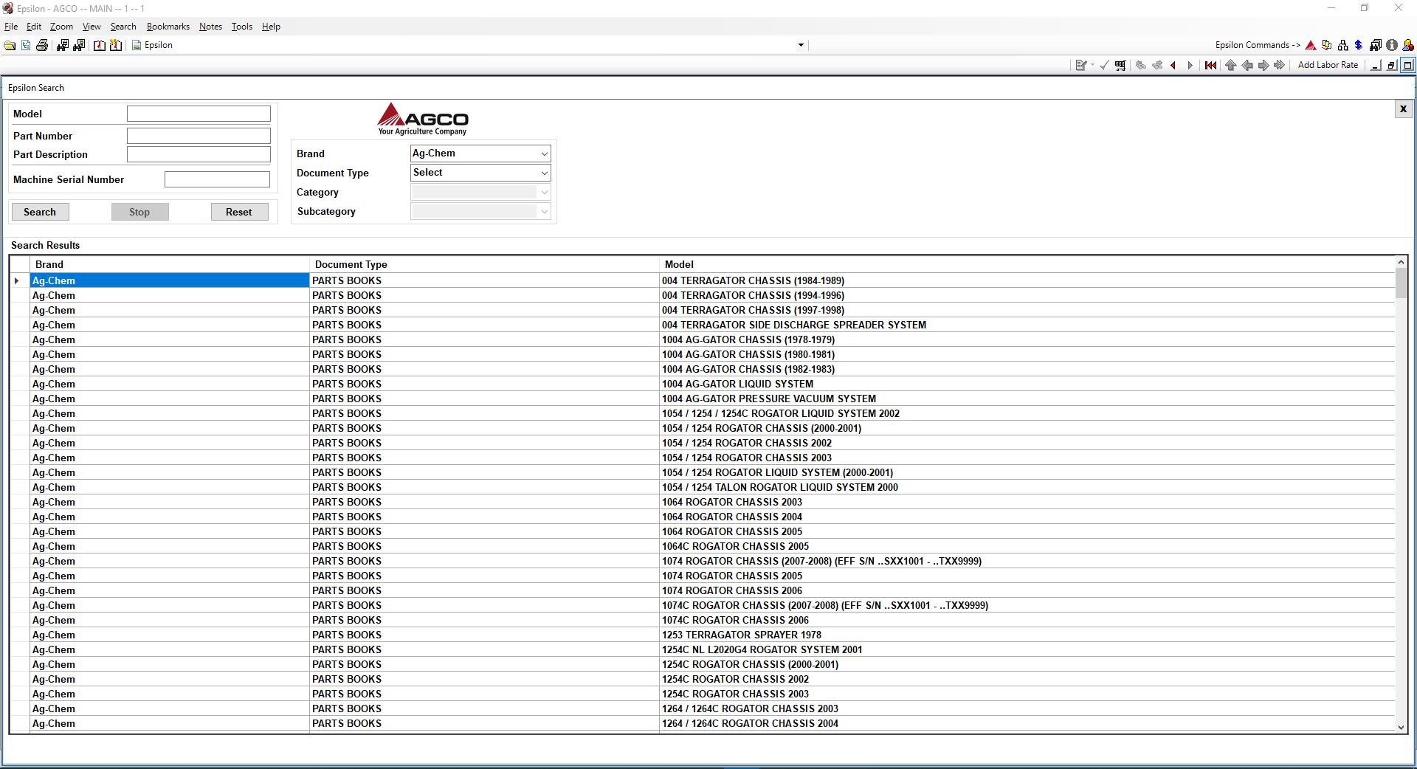Open the Bookmarks menu
Viewport: 1417px width, 769px height.
[168, 27]
